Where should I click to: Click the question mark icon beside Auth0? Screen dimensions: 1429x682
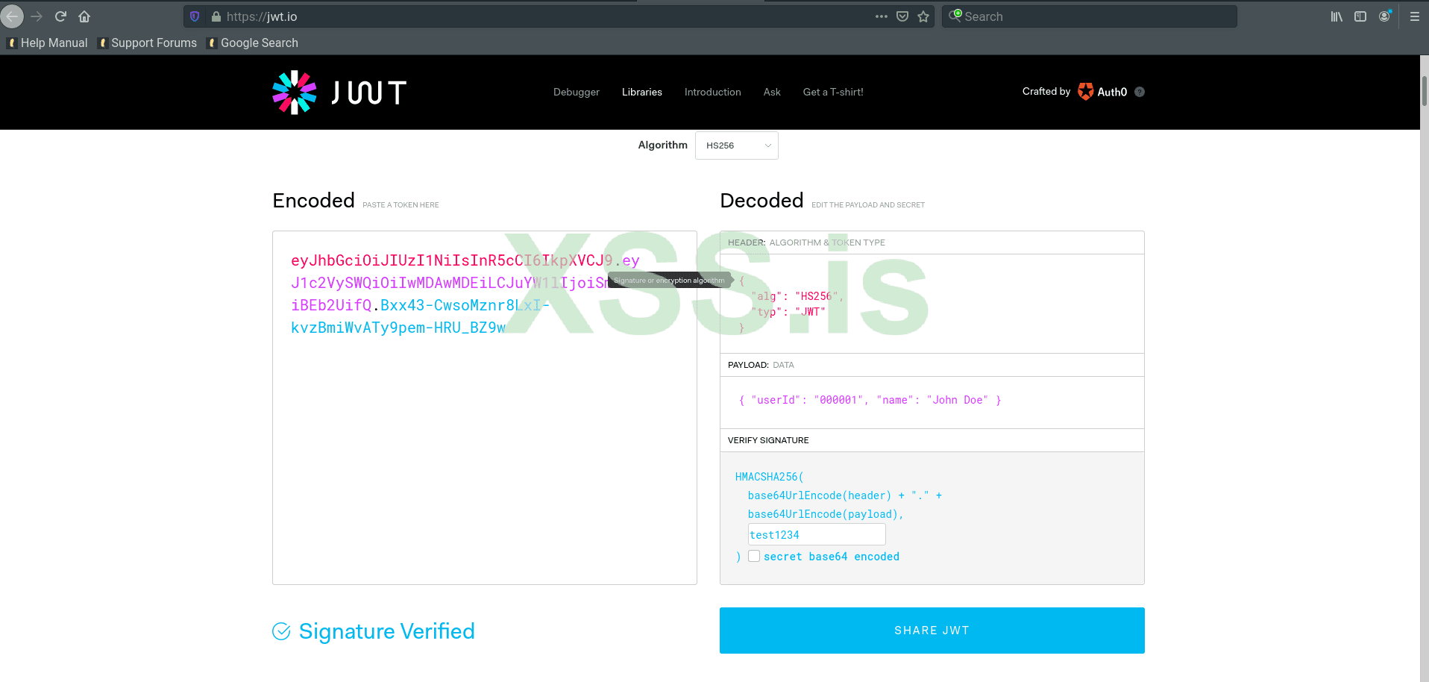[x=1140, y=92]
